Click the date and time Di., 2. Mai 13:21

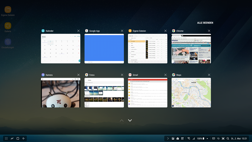click(239, 138)
